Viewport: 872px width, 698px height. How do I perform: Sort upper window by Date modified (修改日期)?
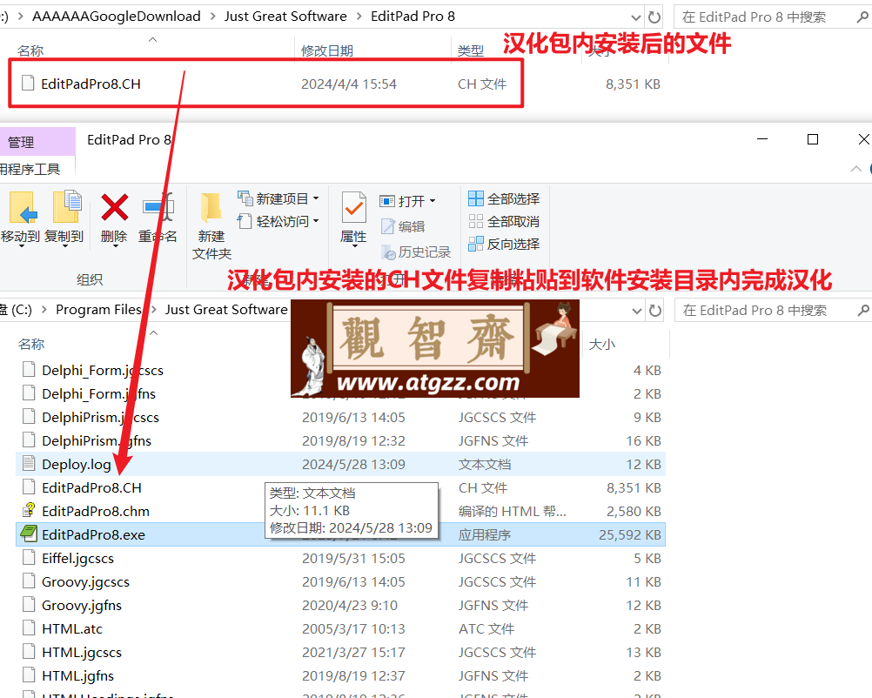(327, 51)
